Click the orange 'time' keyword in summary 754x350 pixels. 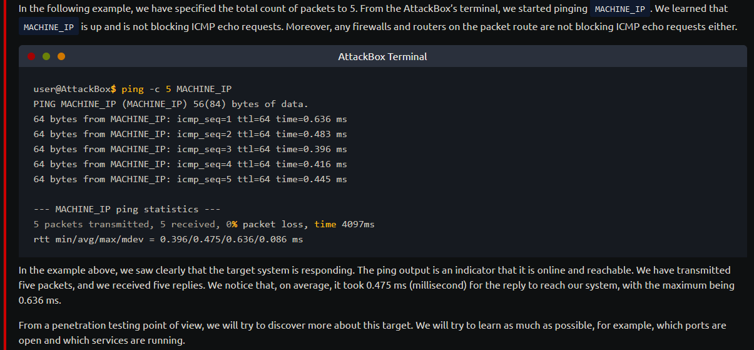pos(325,224)
